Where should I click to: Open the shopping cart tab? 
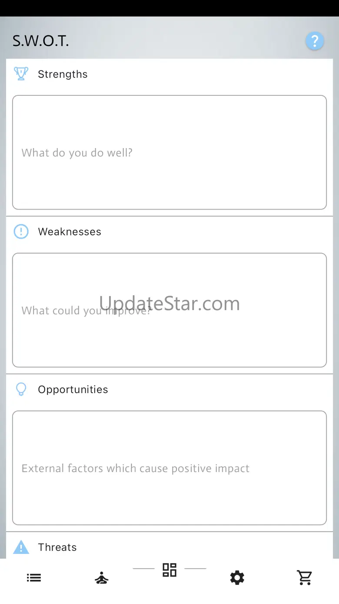305,577
